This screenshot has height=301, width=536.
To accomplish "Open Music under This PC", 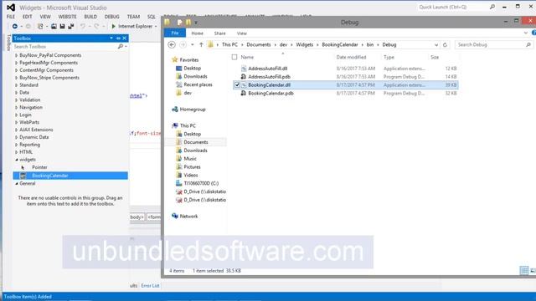I will pos(190,159).
